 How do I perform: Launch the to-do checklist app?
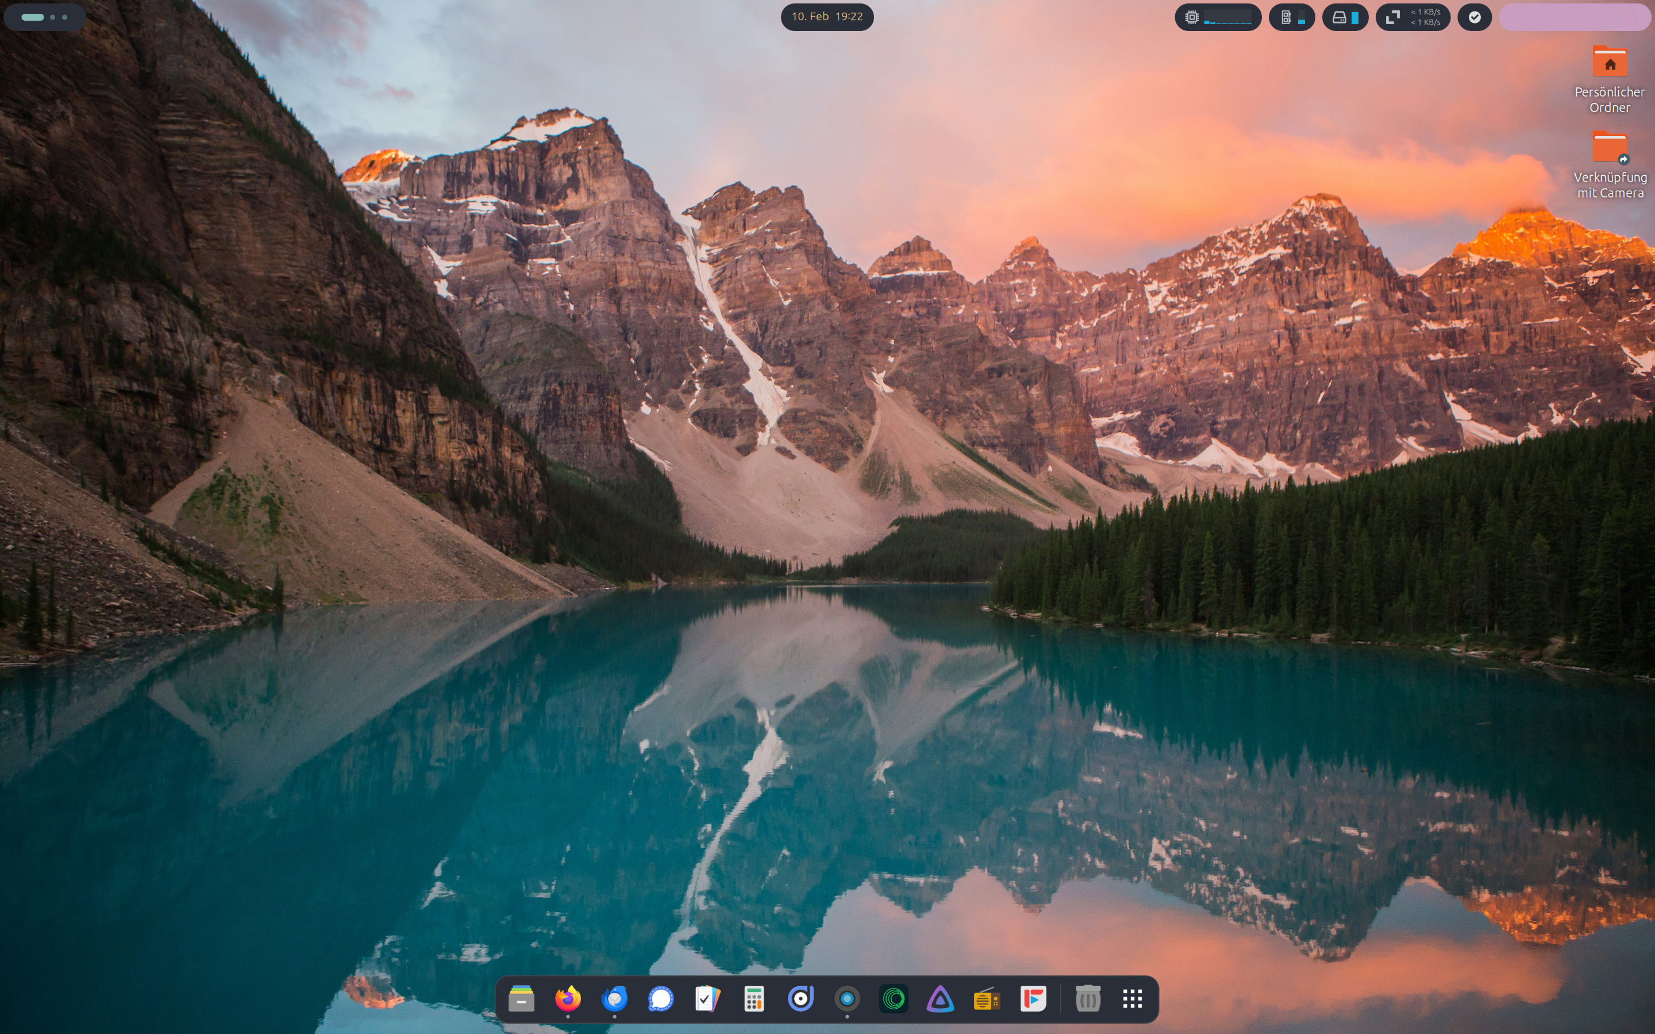coord(707,999)
